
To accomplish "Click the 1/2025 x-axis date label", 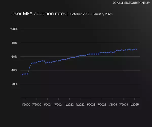I will pyautogui.click(x=134, y=105).
